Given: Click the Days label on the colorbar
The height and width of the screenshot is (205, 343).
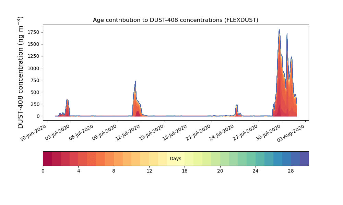Looking at the screenshot, I should click(x=175, y=159).
